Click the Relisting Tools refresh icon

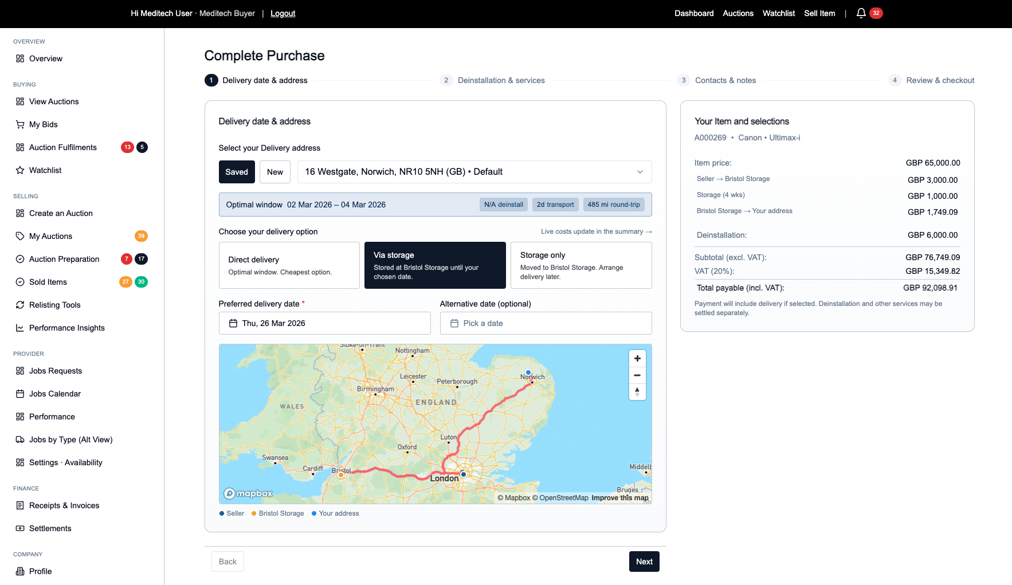(x=20, y=305)
